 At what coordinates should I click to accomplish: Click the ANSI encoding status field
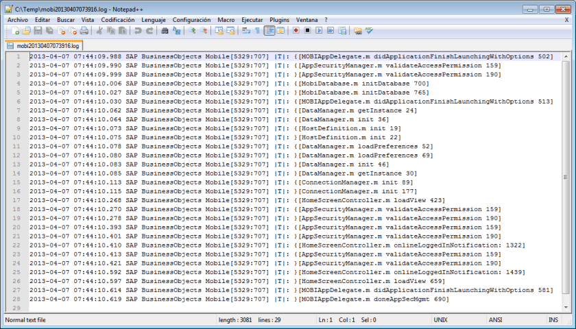495,320
